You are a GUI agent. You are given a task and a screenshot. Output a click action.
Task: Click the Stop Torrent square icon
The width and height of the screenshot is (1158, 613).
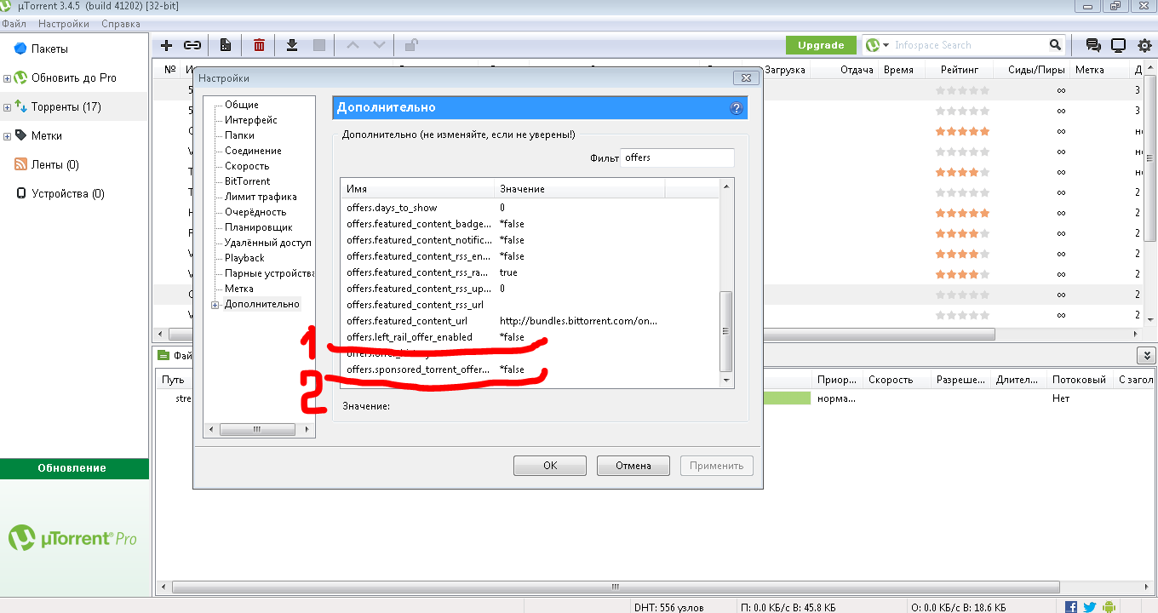[x=319, y=45]
